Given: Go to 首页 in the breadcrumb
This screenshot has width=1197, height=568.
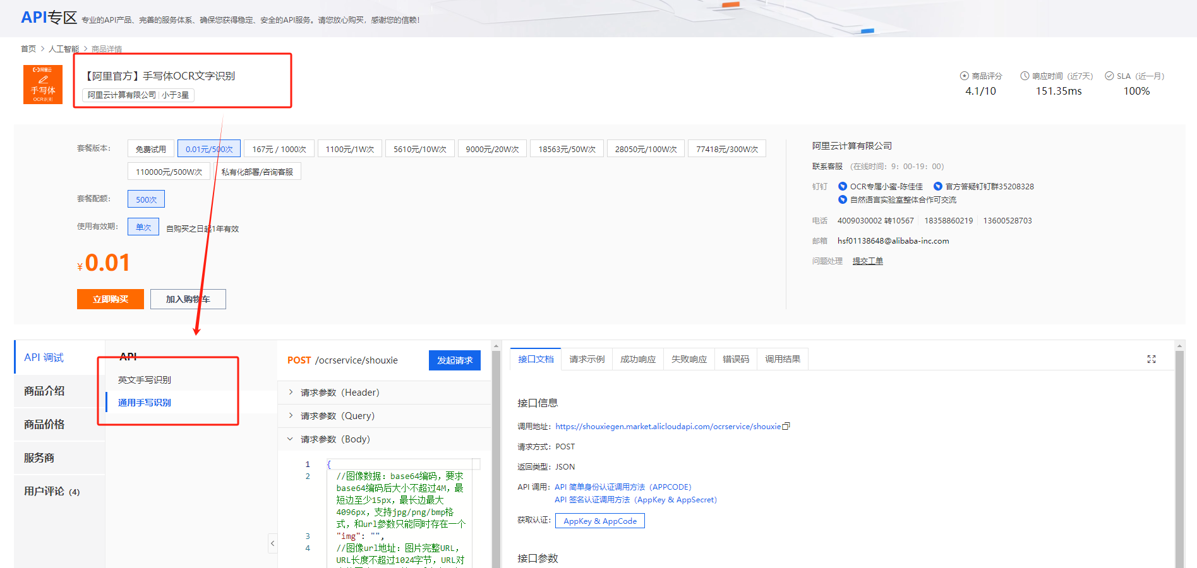Looking at the screenshot, I should click(28, 49).
